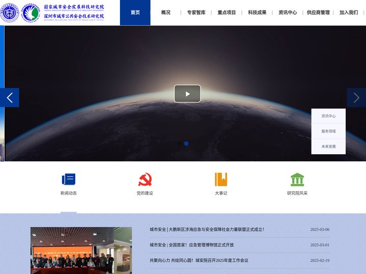The height and width of the screenshot is (274, 366).
Task: Click the 大事记 label text
Action: point(221,193)
